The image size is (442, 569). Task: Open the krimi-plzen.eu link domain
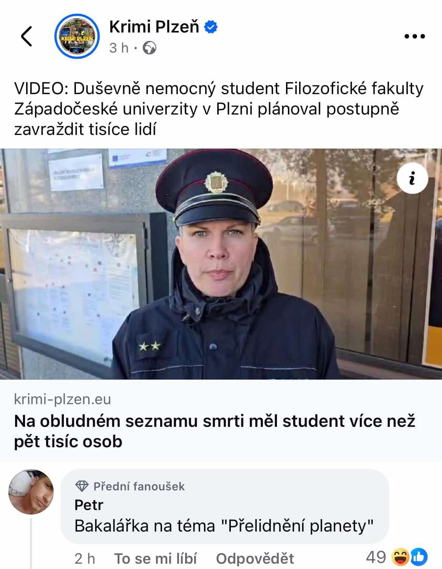click(x=63, y=399)
